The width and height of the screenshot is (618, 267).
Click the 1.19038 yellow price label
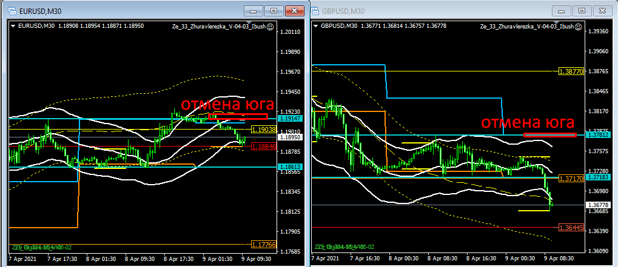[x=263, y=130]
